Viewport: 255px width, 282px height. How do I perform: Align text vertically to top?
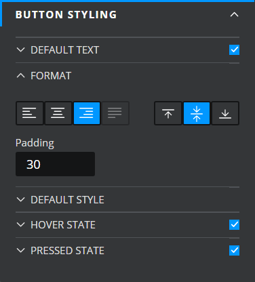click(168, 113)
